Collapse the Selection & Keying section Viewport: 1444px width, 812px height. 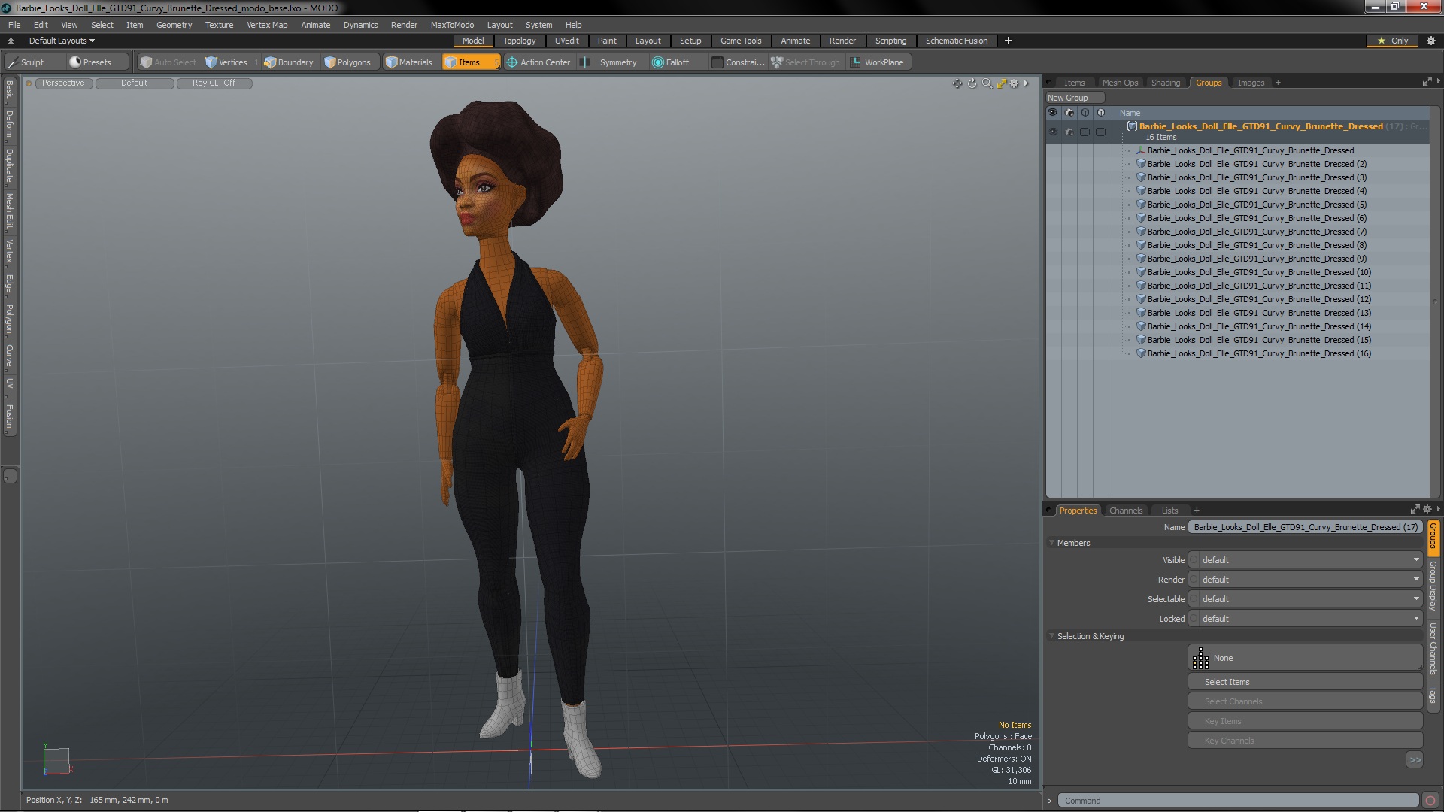pos(1052,636)
